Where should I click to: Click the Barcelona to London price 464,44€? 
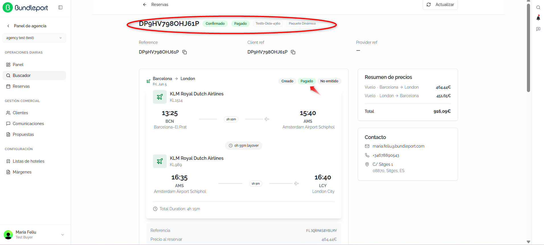coord(443,87)
